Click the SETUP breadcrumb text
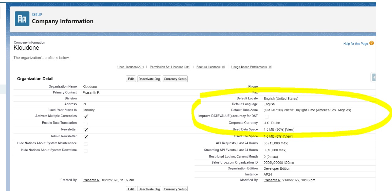Image resolution: width=392 pixels, height=191 pixels. point(37,15)
